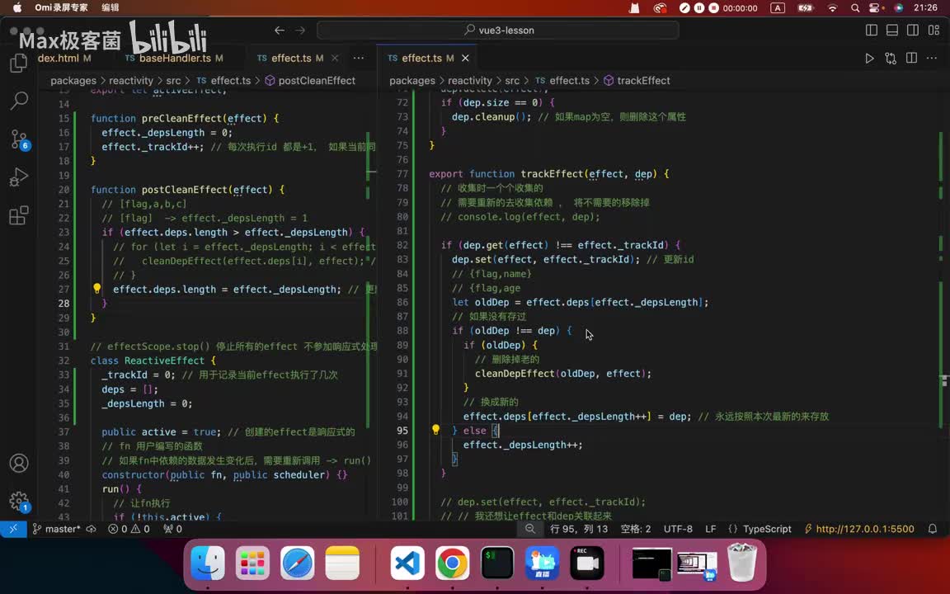Image resolution: width=950 pixels, height=594 pixels.
Task: Click the zoom magnifier in status bar
Action: [530, 529]
